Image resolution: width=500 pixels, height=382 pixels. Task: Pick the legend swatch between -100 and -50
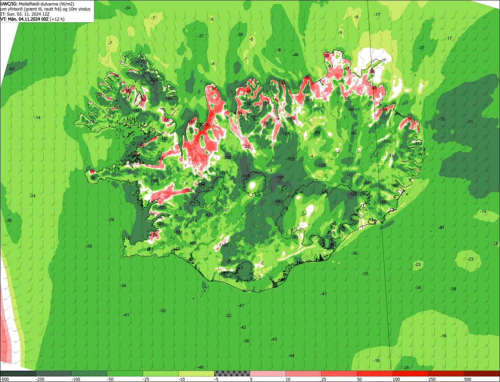pos(89,373)
